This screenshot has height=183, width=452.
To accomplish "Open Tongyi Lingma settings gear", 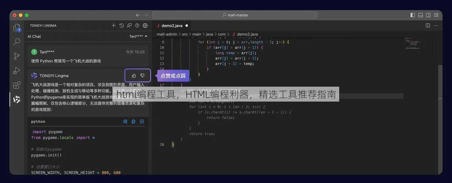I will click(x=145, y=26).
